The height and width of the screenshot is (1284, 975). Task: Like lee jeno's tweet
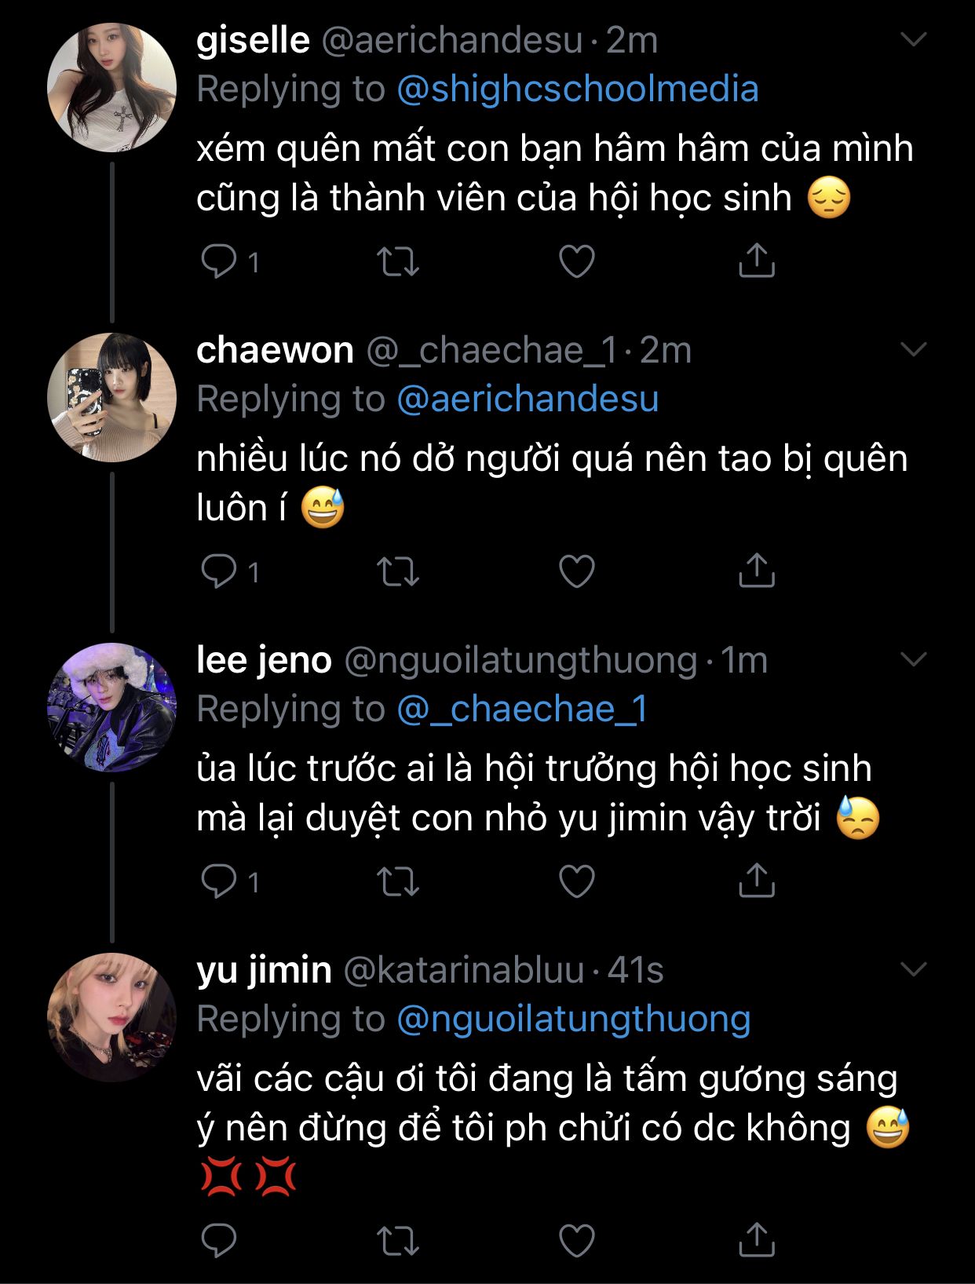tap(576, 881)
